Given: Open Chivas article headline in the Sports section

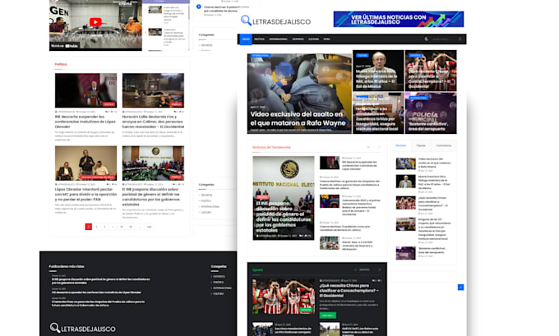Looking at the screenshot, I should point(349,290).
